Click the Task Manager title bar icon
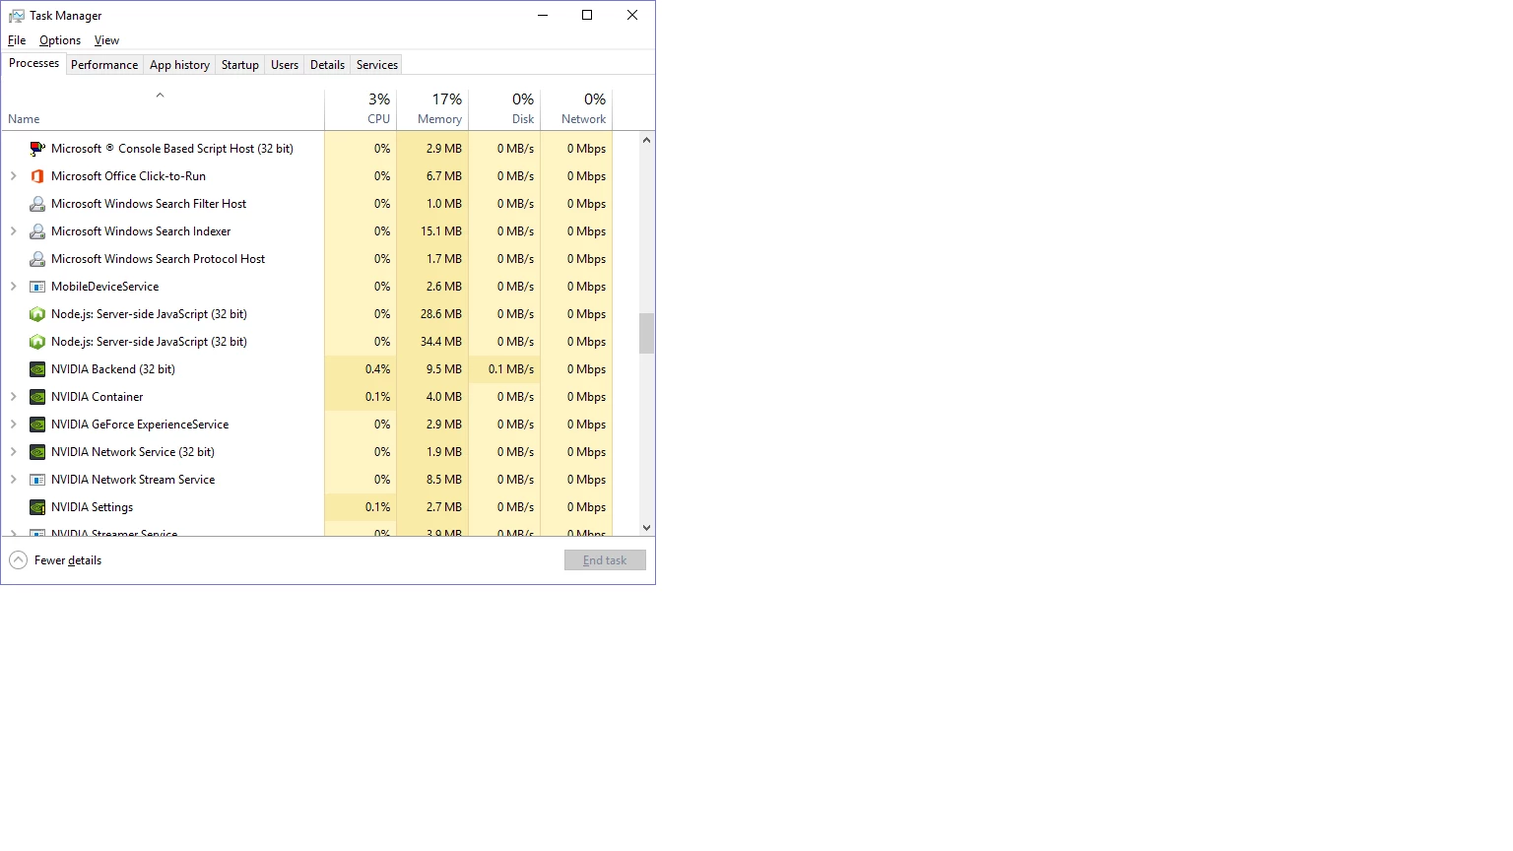This screenshot has height=851, width=1513. (x=17, y=16)
